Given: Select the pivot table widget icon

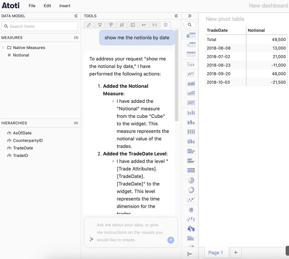Looking at the screenshot, I should (191, 36).
